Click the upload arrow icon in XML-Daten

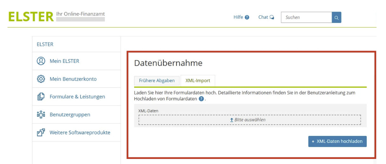(x=232, y=120)
